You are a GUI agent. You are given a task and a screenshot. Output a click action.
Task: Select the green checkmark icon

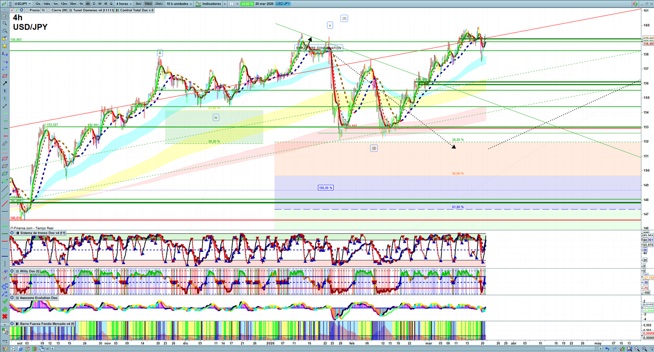(5, 302)
